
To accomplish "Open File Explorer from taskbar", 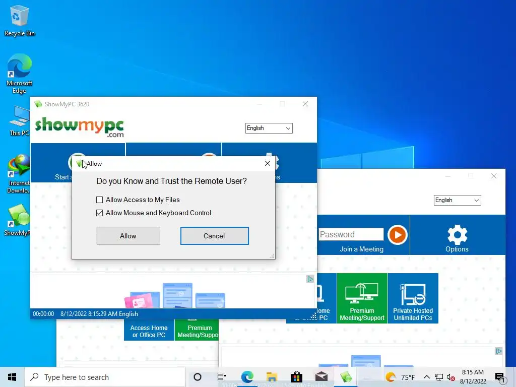I will point(272,377).
